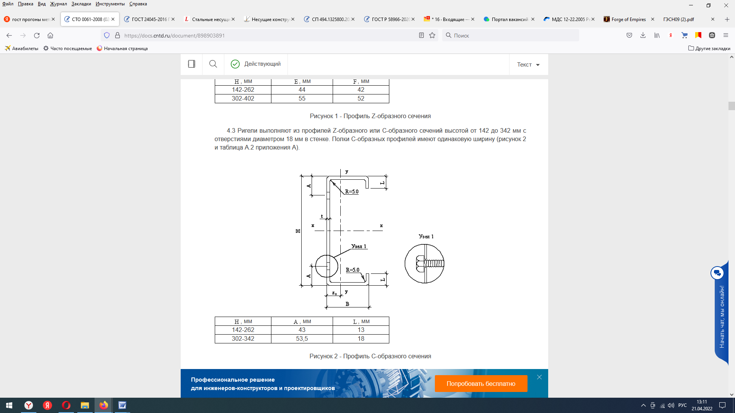Open Авиабилеты bookmark
Viewport: 735px width, 413px height.
coord(21,49)
